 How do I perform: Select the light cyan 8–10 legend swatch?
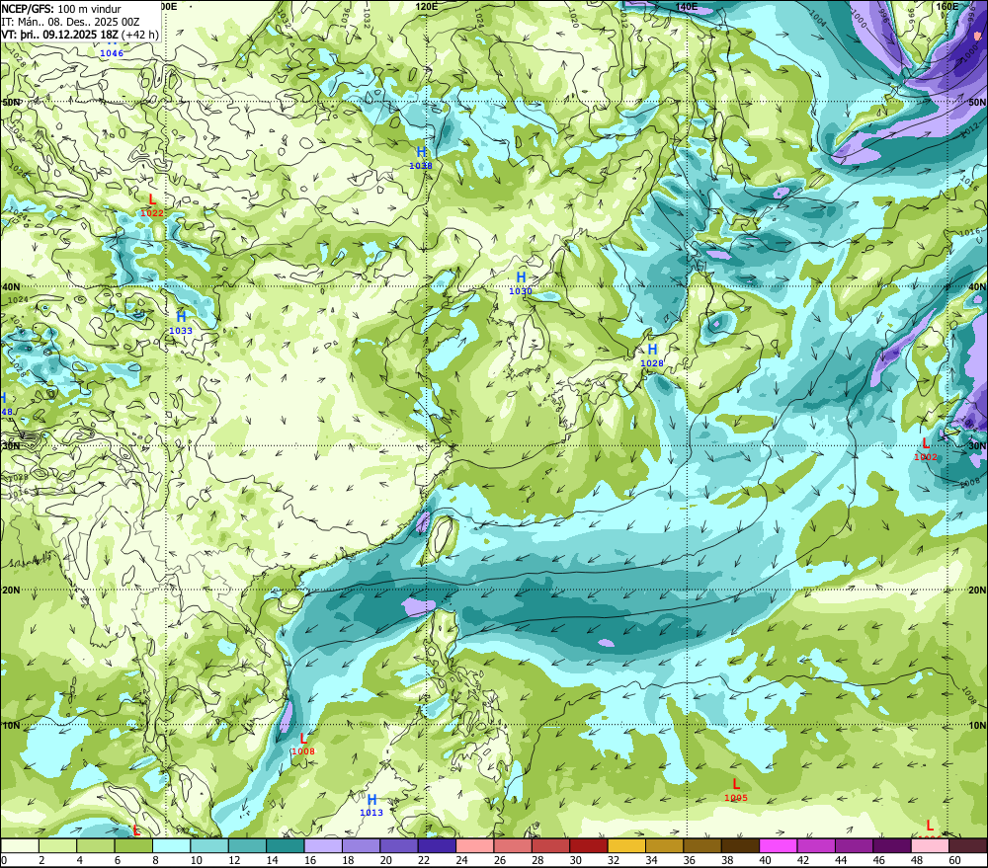pyautogui.click(x=171, y=845)
